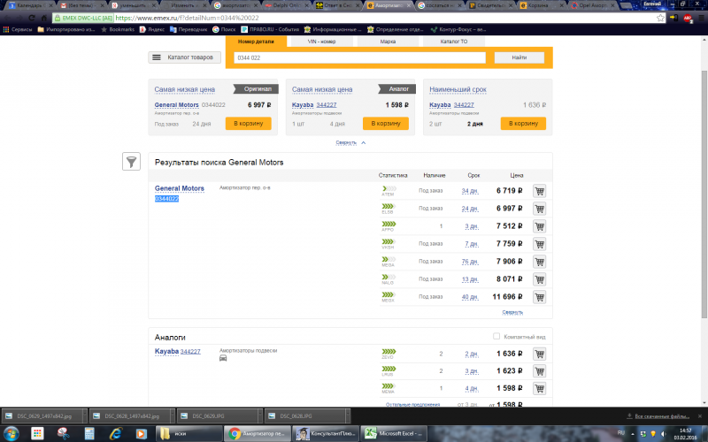The height and width of the screenshot is (442, 708).
Task: Click the MEGA supplier rating arrows
Action: [x=389, y=259]
